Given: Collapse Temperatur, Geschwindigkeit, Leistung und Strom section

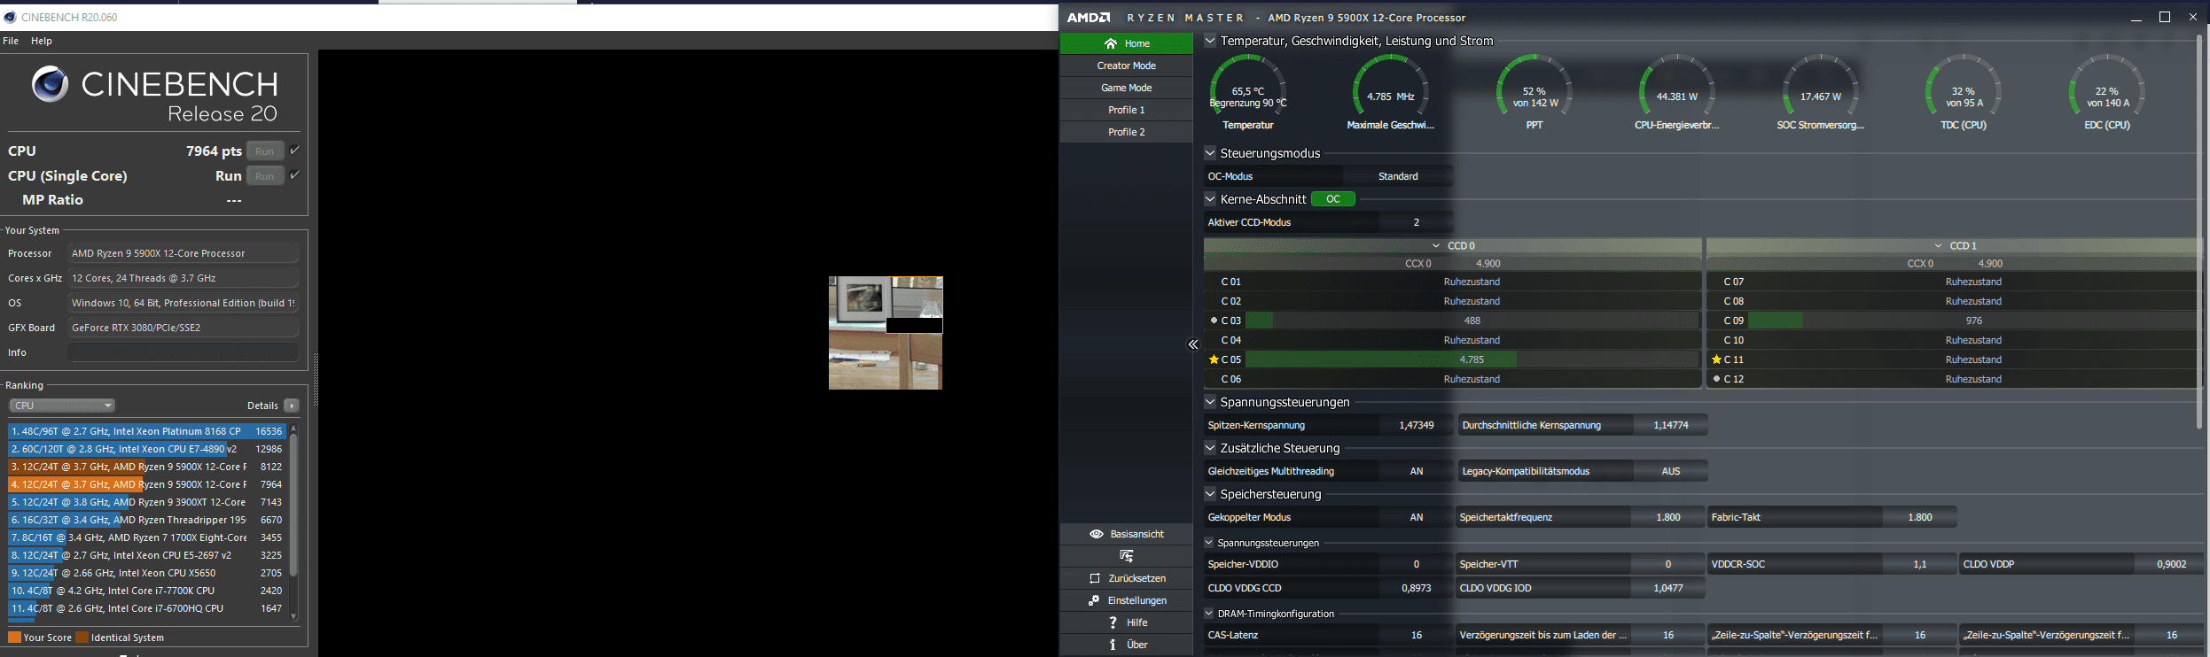Looking at the screenshot, I should [1210, 40].
